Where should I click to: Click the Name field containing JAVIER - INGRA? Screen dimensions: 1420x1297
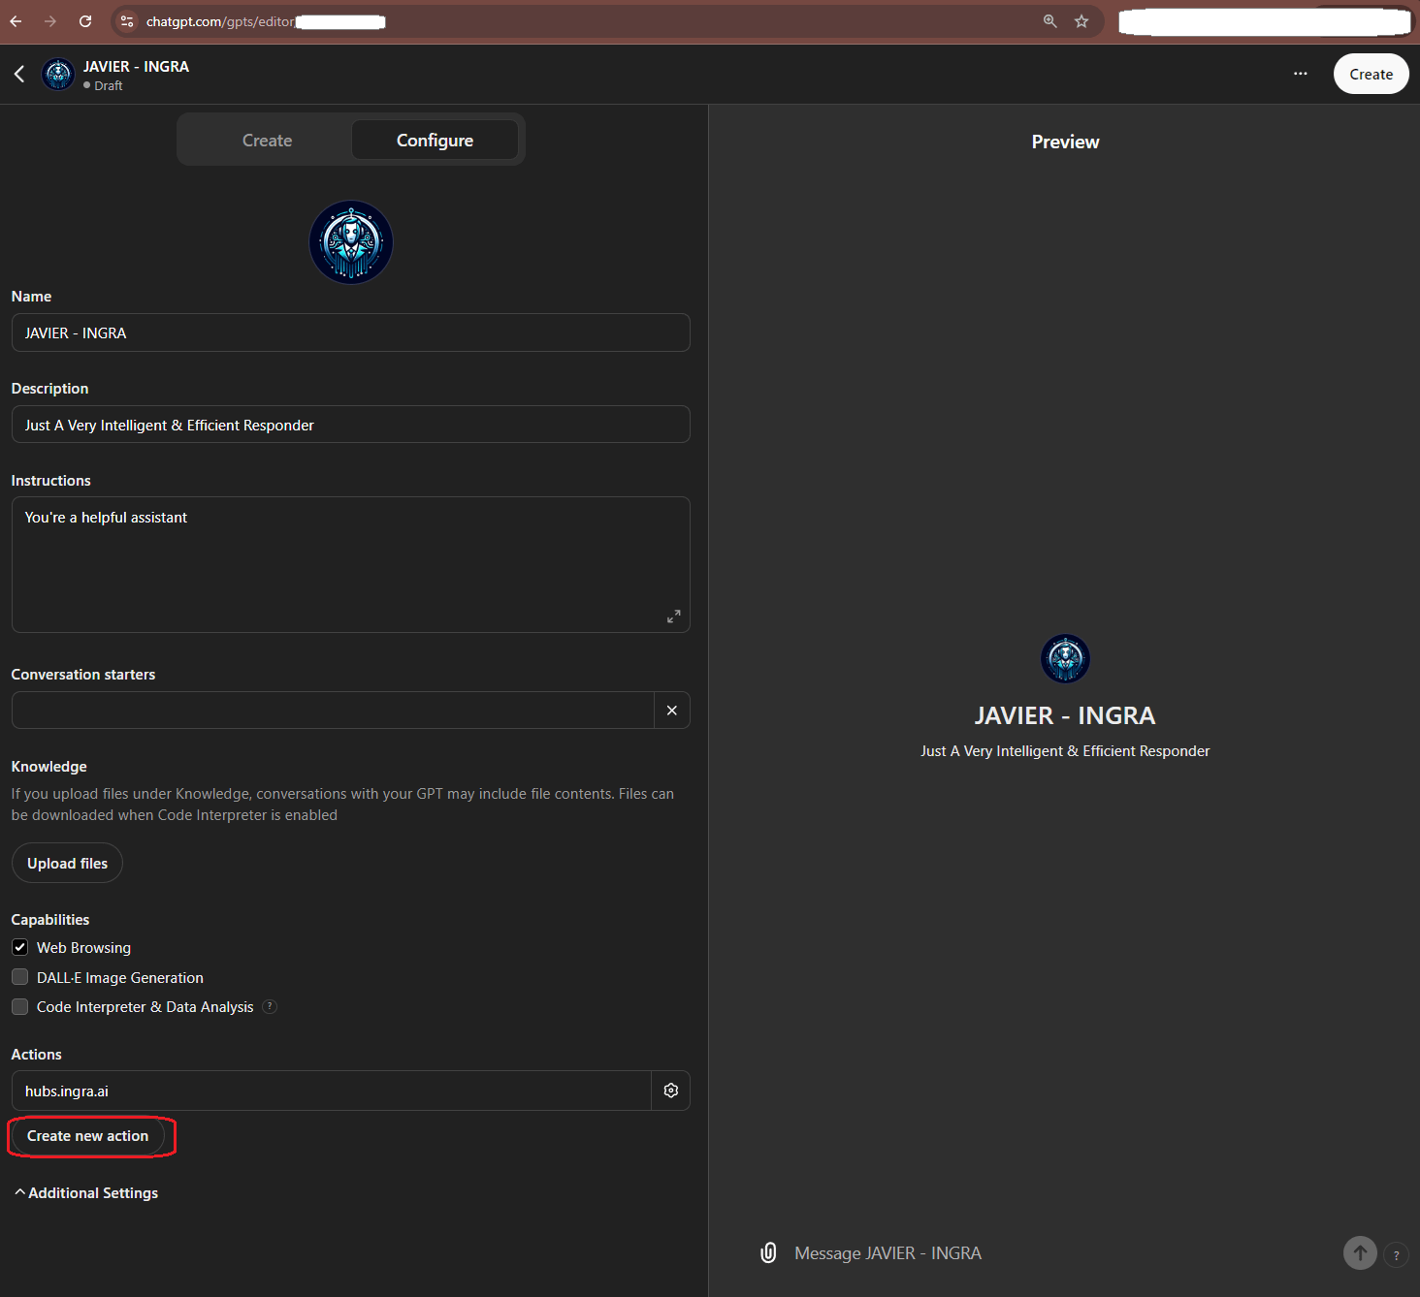[351, 332]
